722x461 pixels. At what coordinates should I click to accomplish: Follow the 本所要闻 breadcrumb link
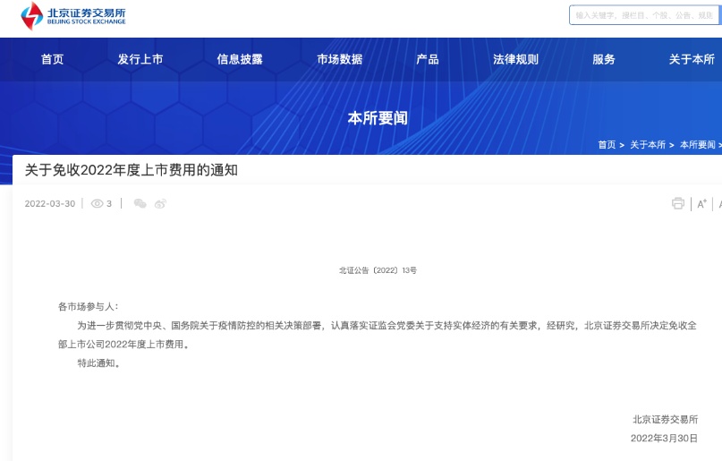[x=698, y=144]
